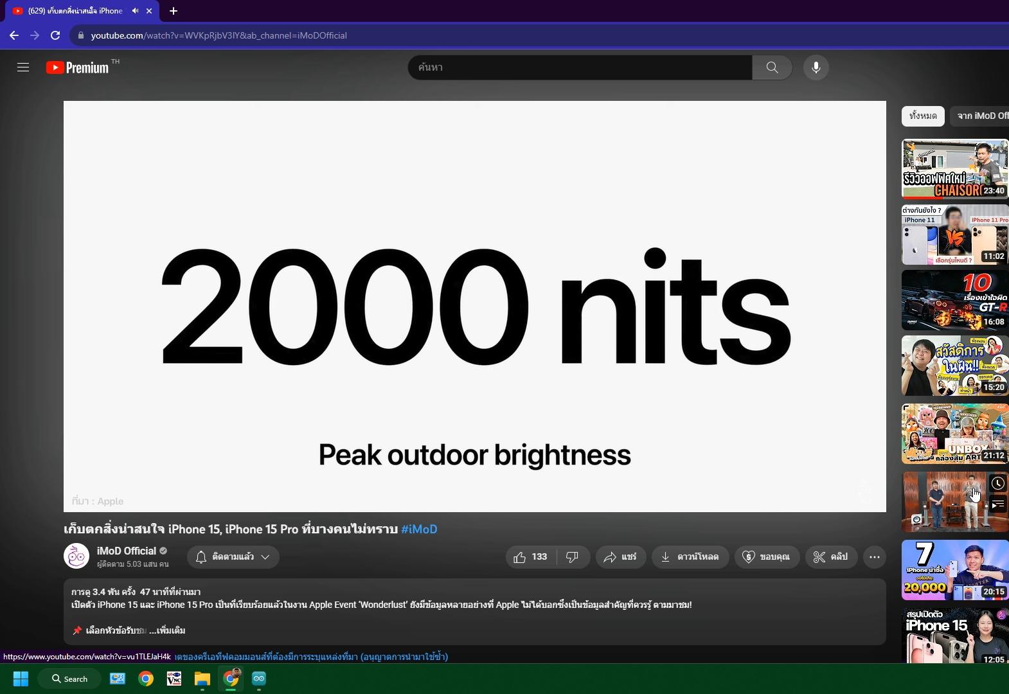Expand the ติดตามแล้ว subscription dropdown
Viewport: 1009px width, 694px height.
pyautogui.click(x=233, y=557)
